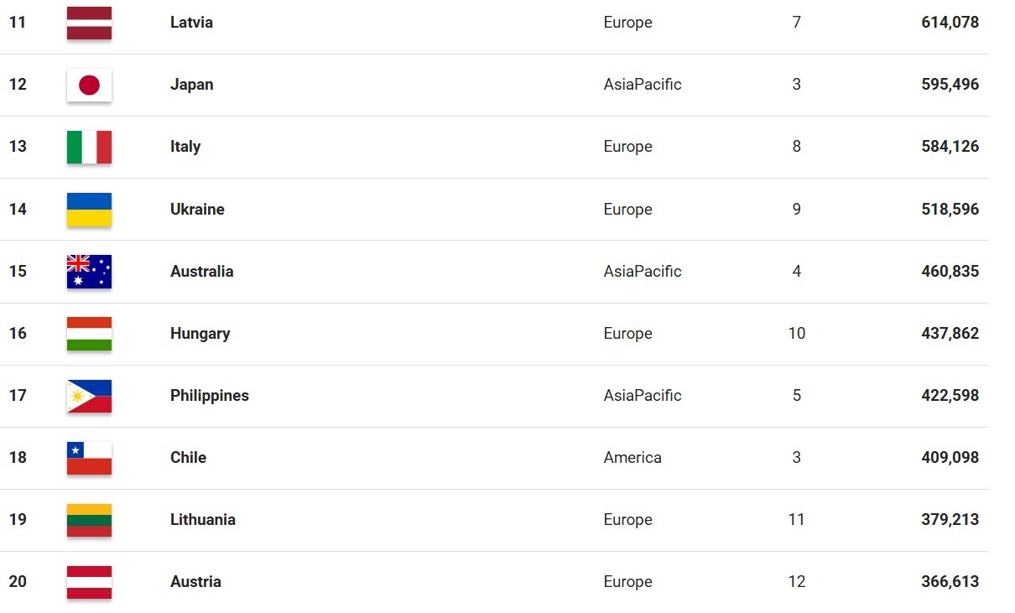This screenshot has width=1015, height=613.
Task: Click the Latvia flag icon
Action: click(89, 23)
